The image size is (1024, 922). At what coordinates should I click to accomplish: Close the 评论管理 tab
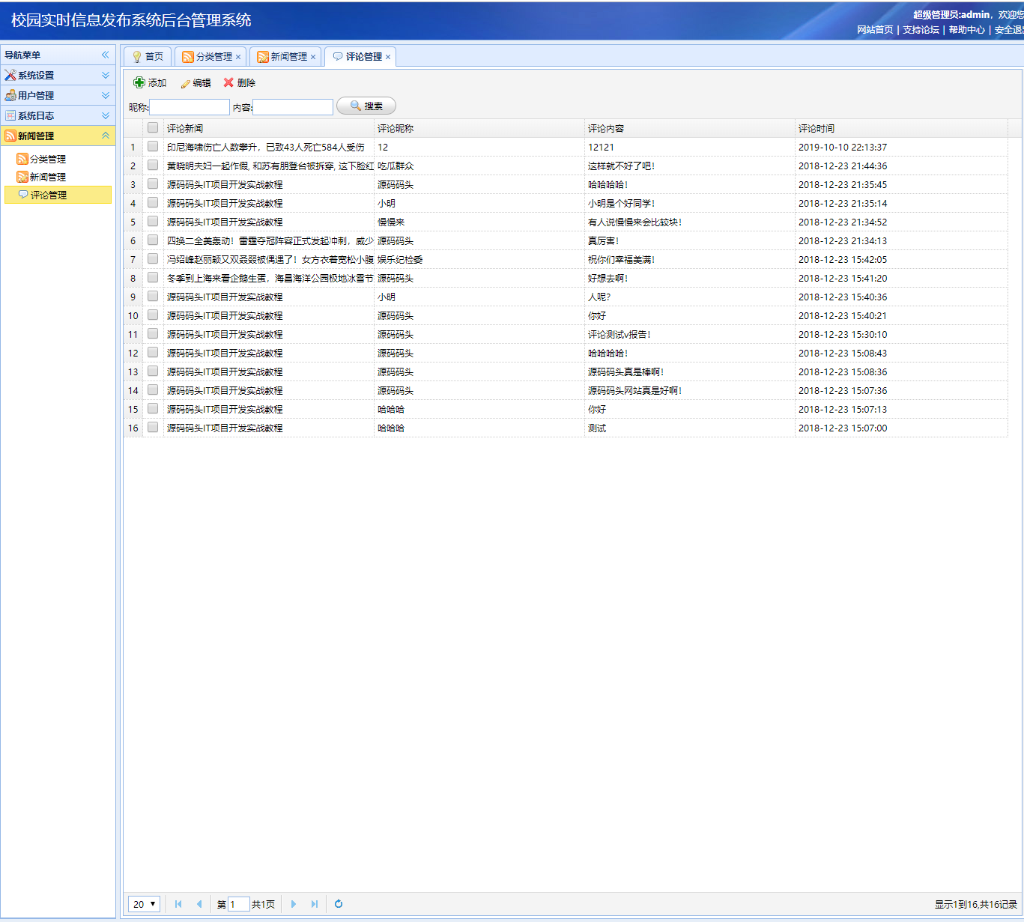[388, 57]
